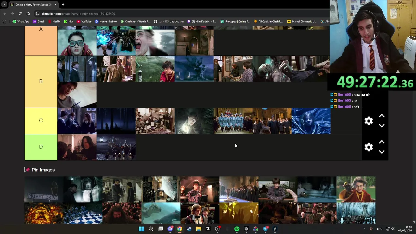Switch ENG input language
This screenshot has width=416, height=234.
[x=380, y=229]
